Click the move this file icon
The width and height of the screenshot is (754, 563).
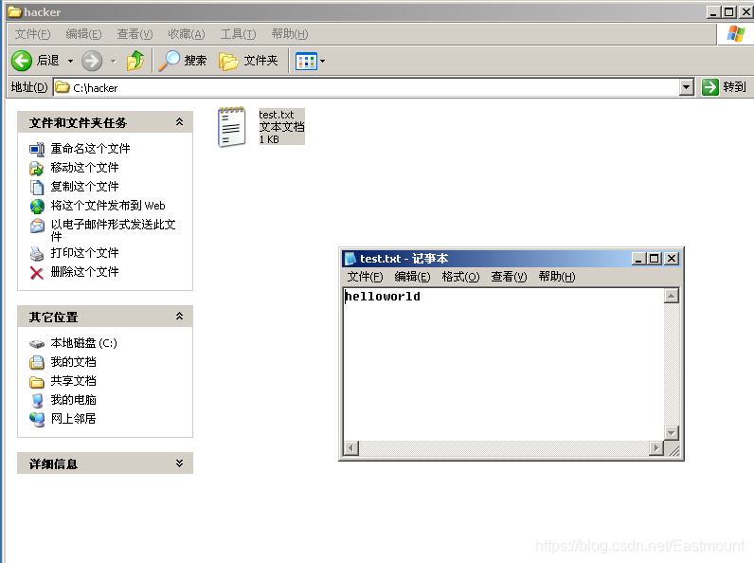coord(37,168)
